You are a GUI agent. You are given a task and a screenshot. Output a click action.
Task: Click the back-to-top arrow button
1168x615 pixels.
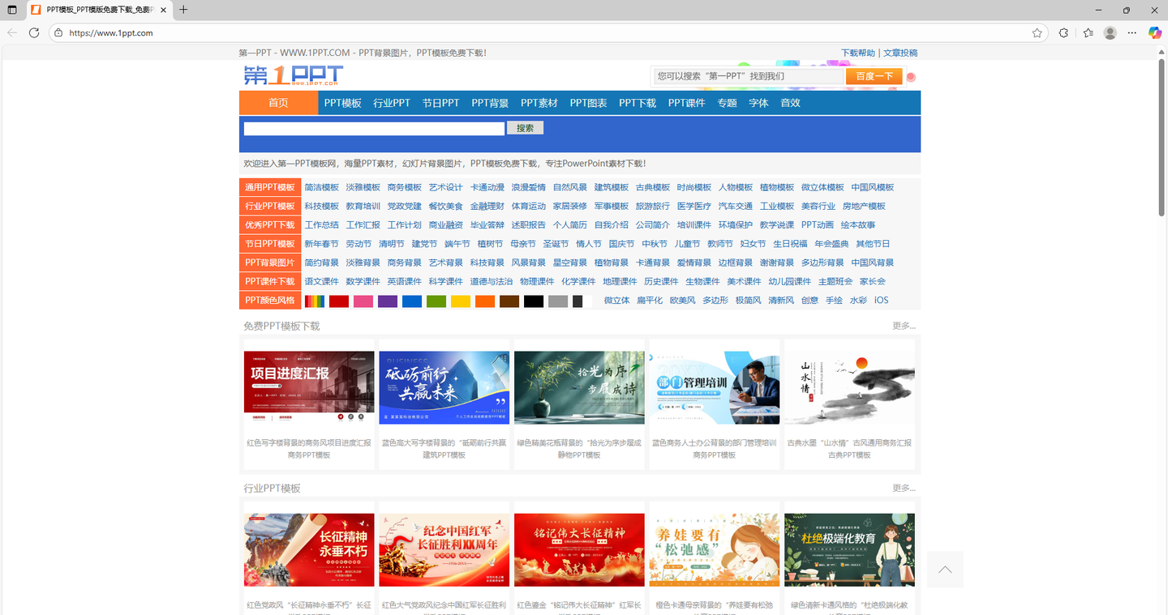(x=945, y=569)
